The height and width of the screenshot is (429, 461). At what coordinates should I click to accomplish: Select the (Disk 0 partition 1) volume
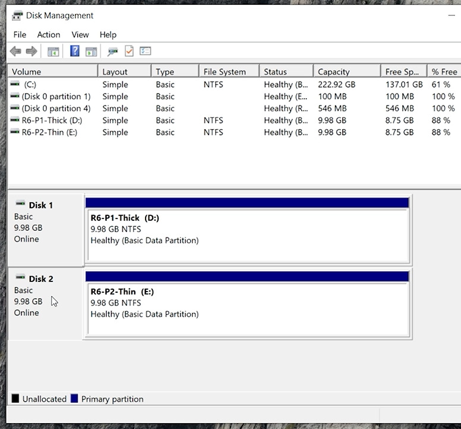point(234,96)
